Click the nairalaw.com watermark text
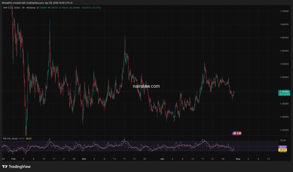This screenshot has width=293, height=172. click(x=146, y=86)
